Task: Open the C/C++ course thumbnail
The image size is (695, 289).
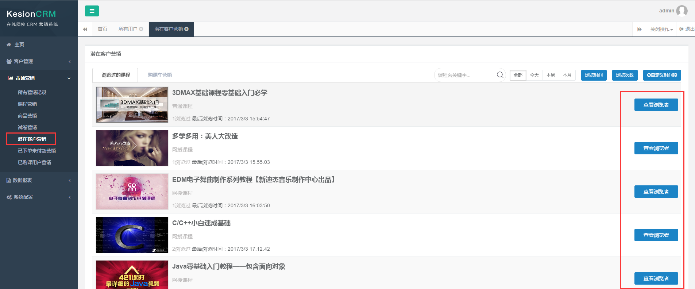Action: tap(132, 235)
